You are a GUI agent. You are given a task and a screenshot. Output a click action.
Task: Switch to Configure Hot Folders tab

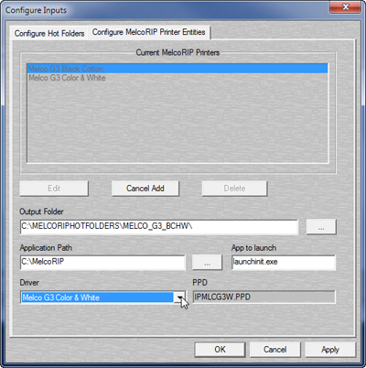point(49,33)
